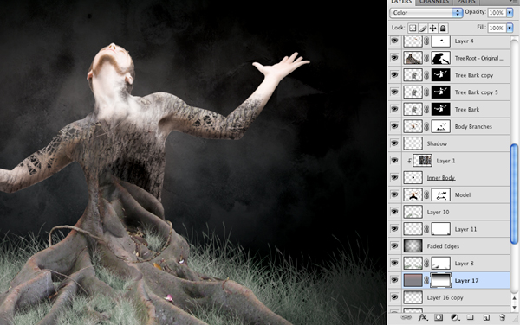Screen dimensions: 520x325
Task: Click mask link icon on Layer 4
Action: pyautogui.click(x=426, y=41)
